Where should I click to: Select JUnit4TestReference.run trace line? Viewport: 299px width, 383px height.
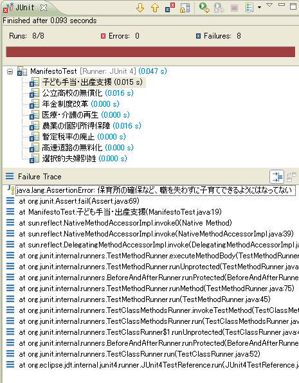coord(159,365)
